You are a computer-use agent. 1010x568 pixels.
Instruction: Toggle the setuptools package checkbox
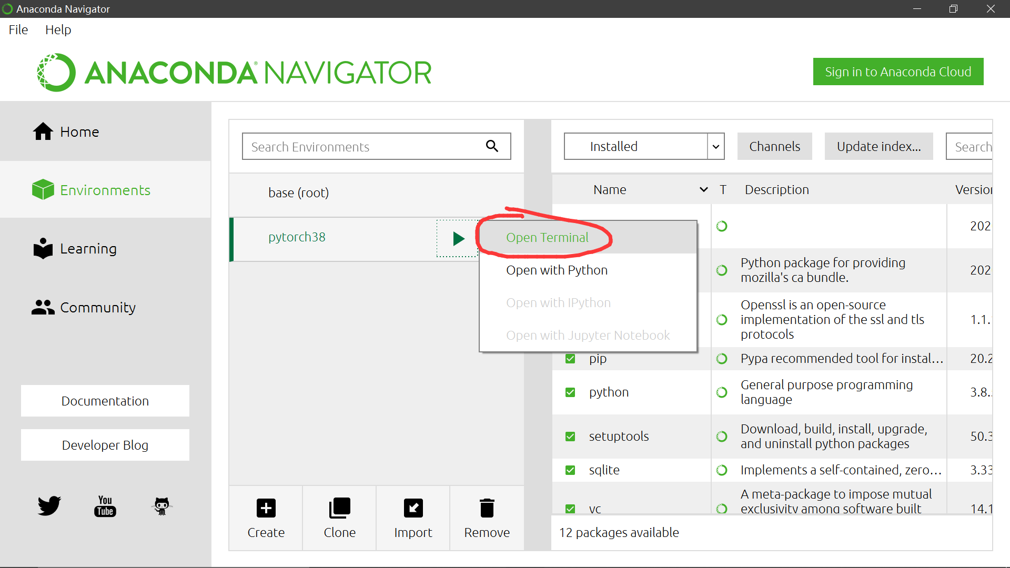click(x=570, y=437)
